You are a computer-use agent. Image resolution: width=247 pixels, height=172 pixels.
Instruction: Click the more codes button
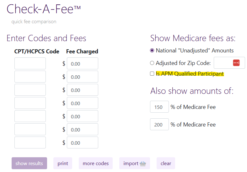coord(96,163)
